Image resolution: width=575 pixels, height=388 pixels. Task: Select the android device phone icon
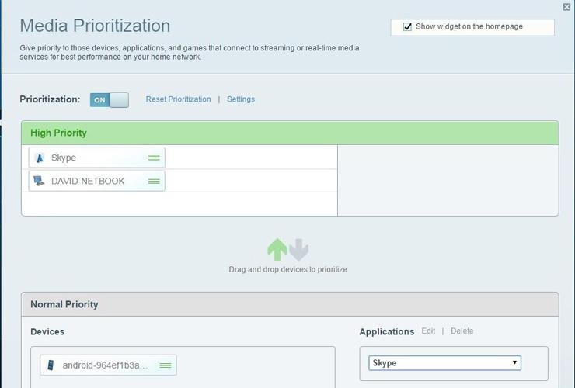51,365
